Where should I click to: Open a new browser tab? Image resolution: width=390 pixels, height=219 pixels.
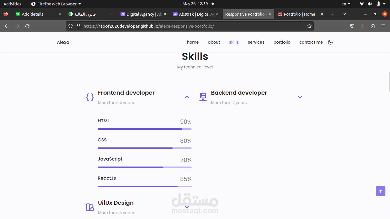coord(333,14)
